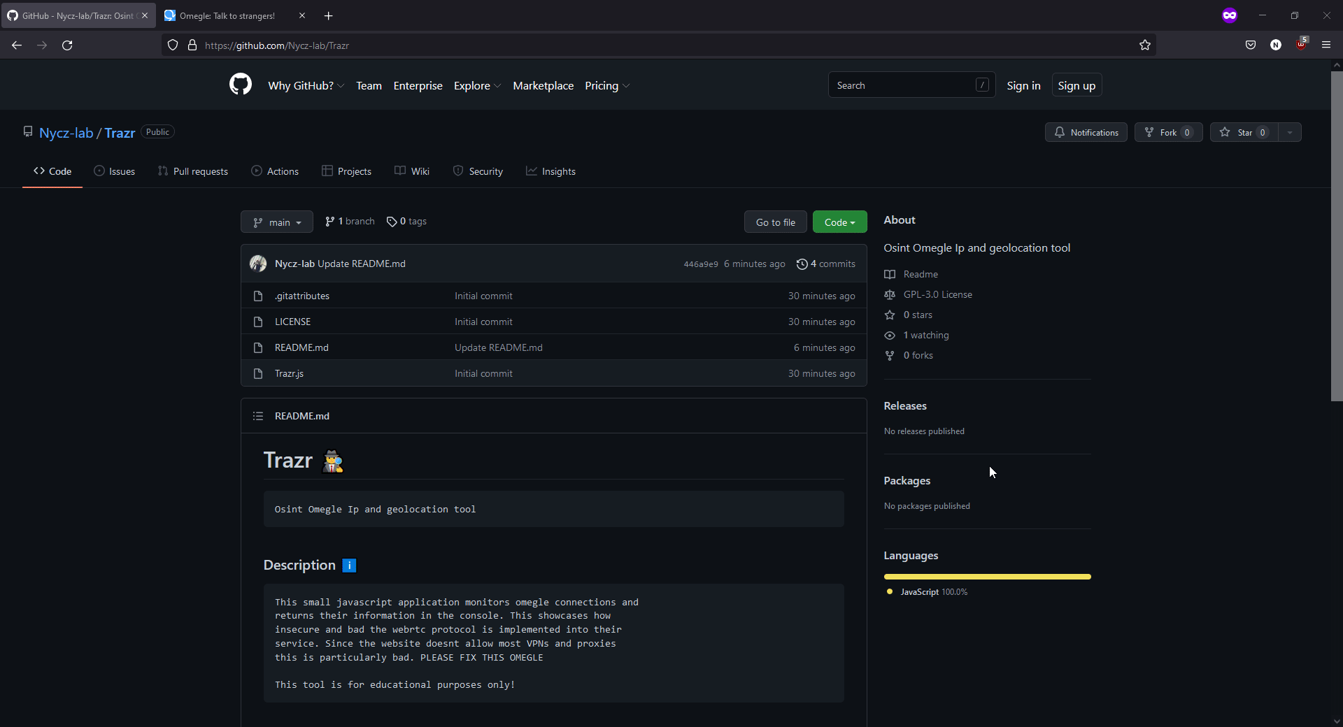Screen dimensions: 1343x727
Task: Open the LICENSE file
Action: point(292,322)
